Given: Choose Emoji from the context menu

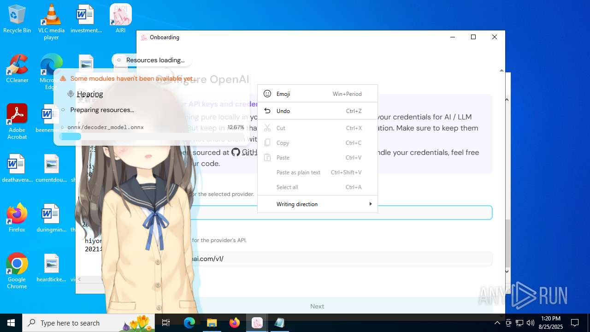Looking at the screenshot, I should pyautogui.click(x=318, y=94).
